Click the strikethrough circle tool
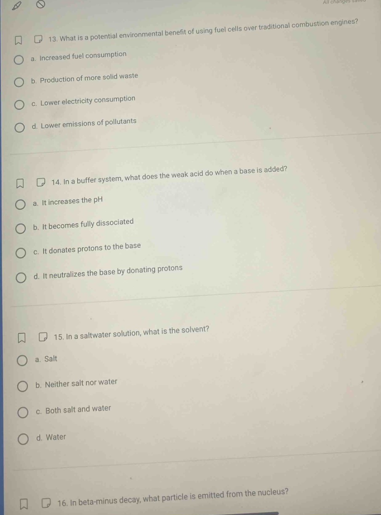 (40, 4)
